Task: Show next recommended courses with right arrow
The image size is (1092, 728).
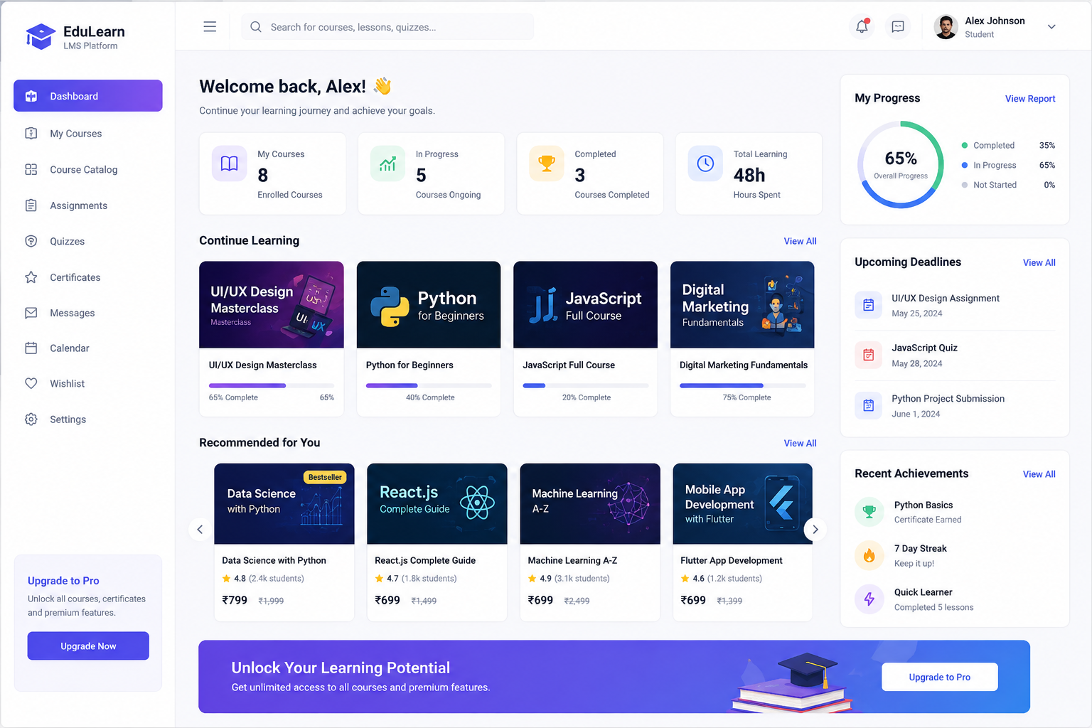Action: click(x=815, y=530)
